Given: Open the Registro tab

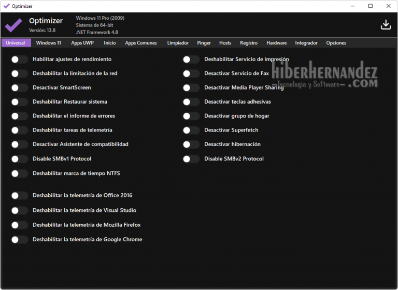Looking at the screenshot, I should pyautogui.click(x=249, y=43).
